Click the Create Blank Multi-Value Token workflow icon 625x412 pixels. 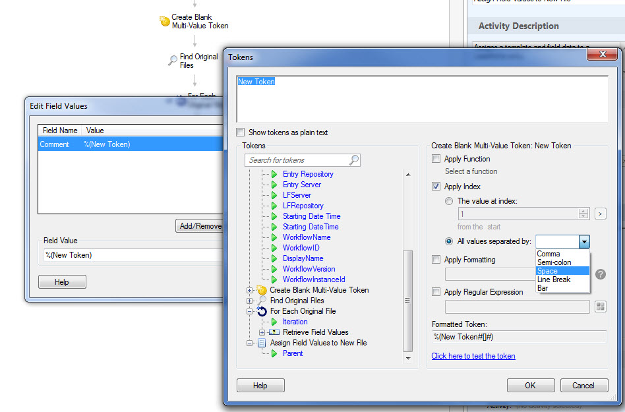(165, 22)
